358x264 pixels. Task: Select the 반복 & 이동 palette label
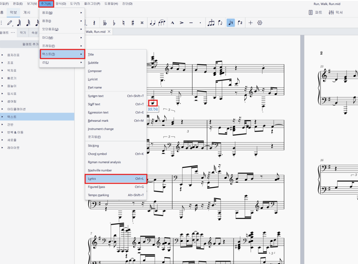[15, 132]
